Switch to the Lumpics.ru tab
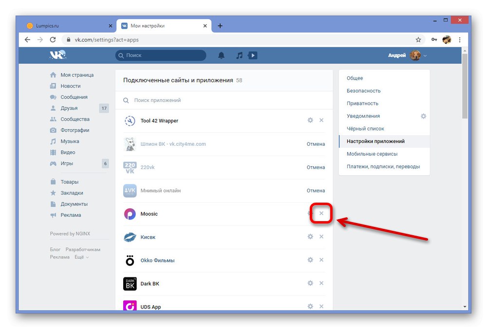The height and width of the screenshot is (329, 487). [x=69, y=26]
